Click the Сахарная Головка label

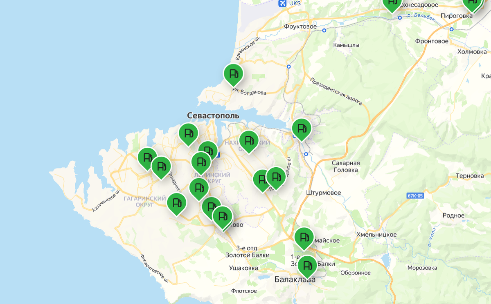(x=346, y=166)
